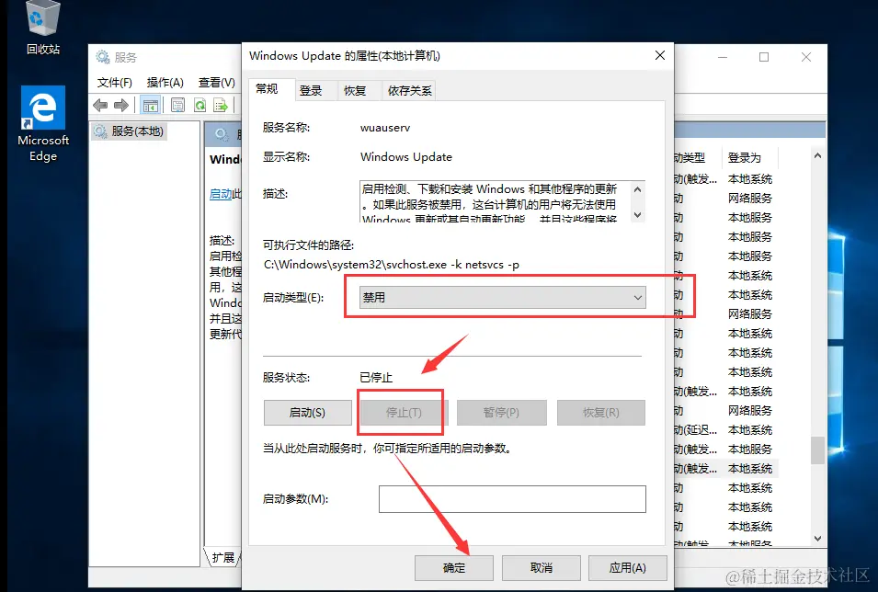878x592 pixels.
Task: Click the 停止(T) button
Action: 404,413
